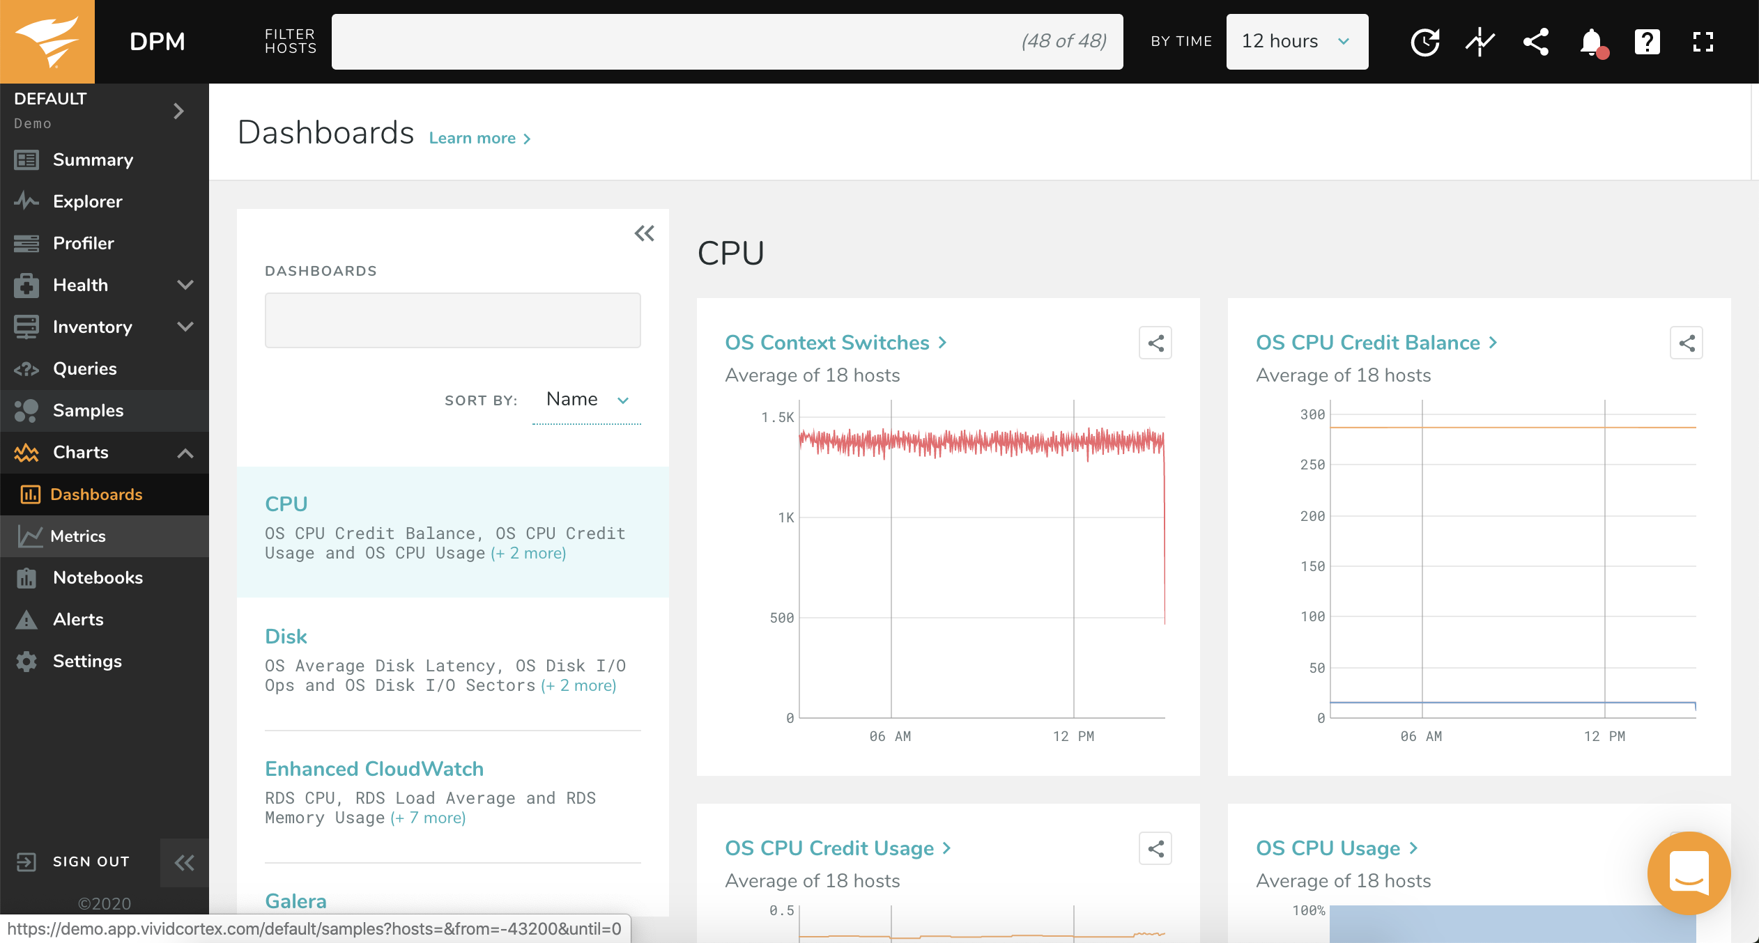Click the top bar share icon
Screen dimensions: 1759x943
coord(1535,42)
